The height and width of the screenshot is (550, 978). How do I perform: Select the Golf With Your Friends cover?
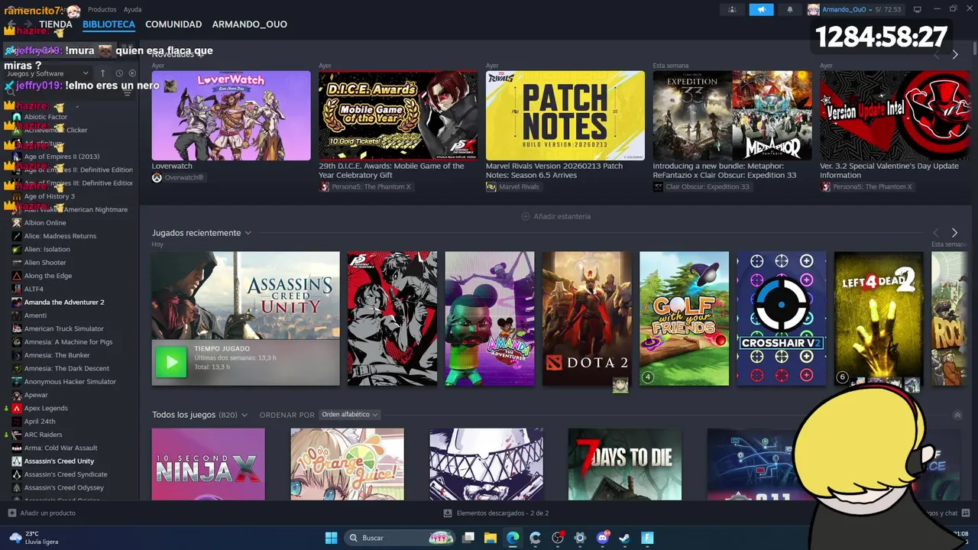[x=684, y=319]
